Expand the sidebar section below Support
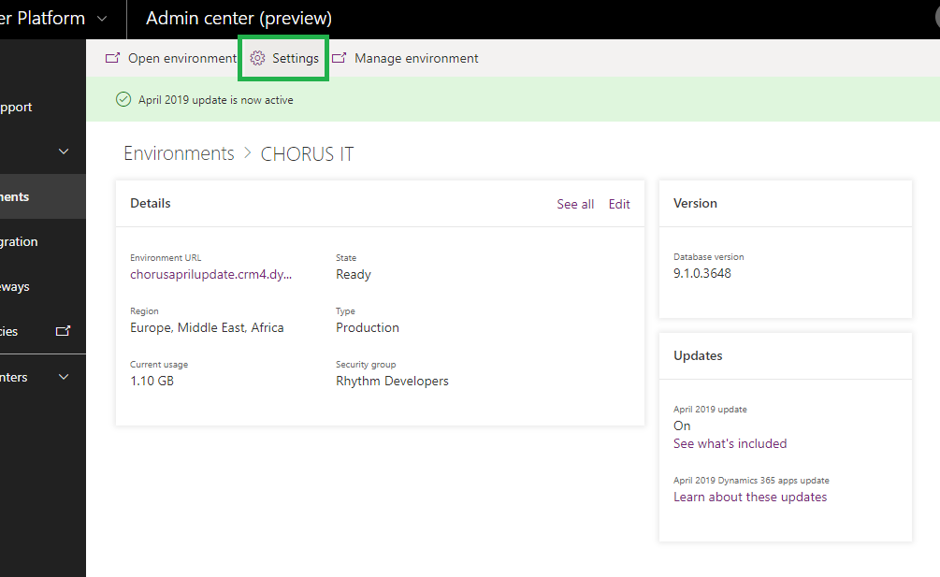The width and height of the screenshot is (940, 577). coord(64,151)
